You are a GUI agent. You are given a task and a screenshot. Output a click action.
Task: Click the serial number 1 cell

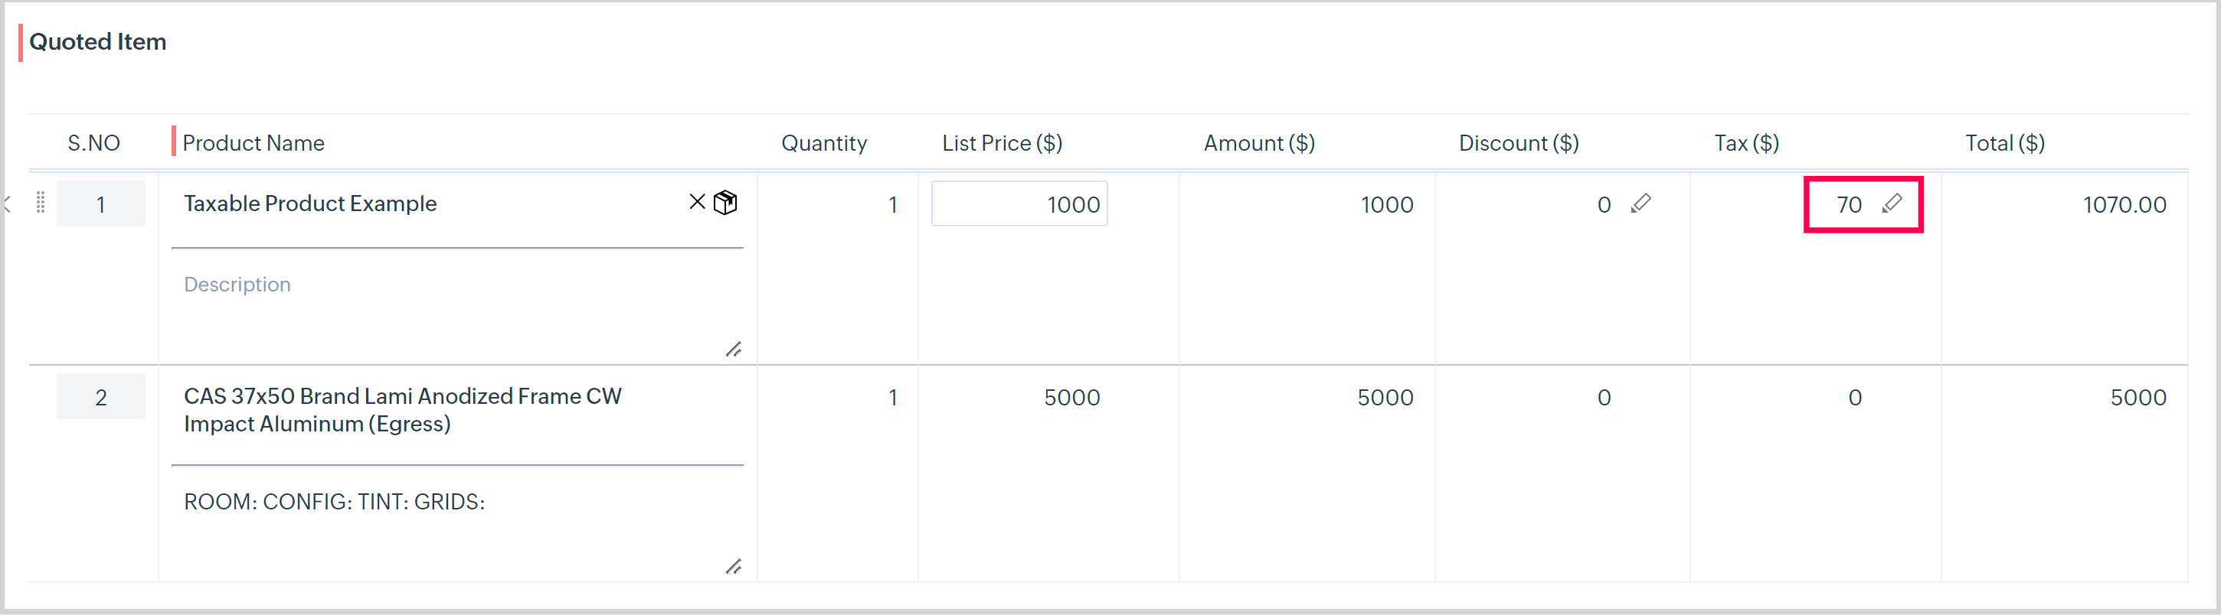(101, 204)
